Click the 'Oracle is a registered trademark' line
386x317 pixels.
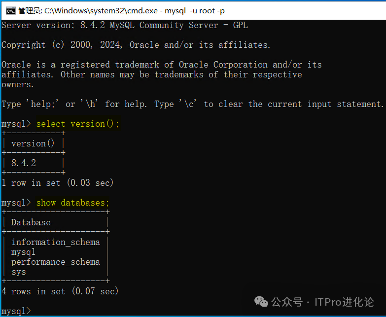tap(161, 65)
